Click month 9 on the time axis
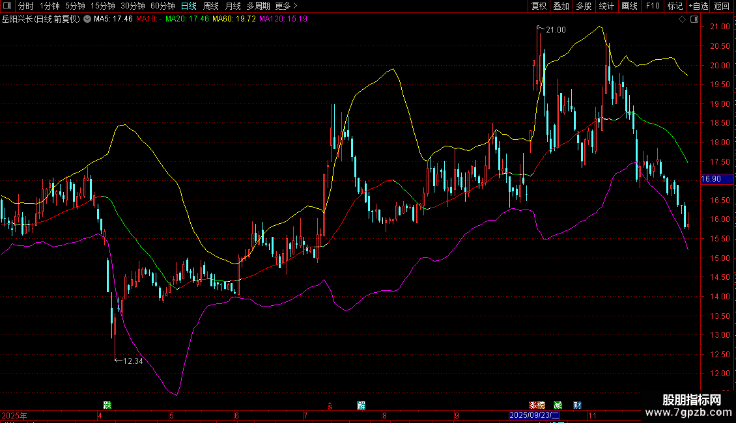The height and width of the screenshot is (423, 736). click(x=457, y=416)
